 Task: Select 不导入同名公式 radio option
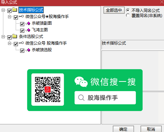pyautogui.click(x=128, y=10)
